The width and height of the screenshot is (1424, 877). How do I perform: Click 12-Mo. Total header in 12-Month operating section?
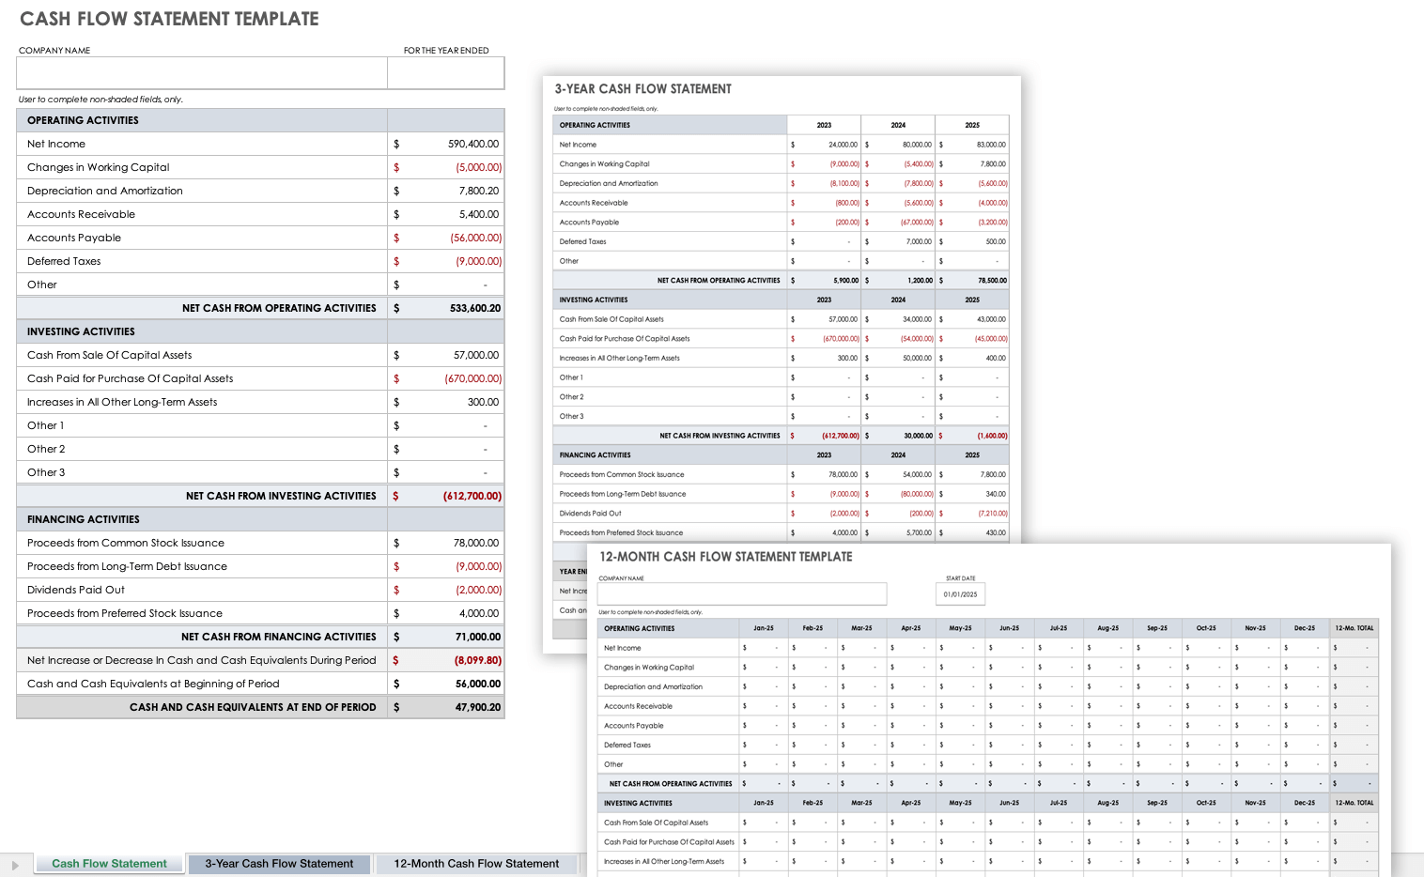coord(1354,628)
